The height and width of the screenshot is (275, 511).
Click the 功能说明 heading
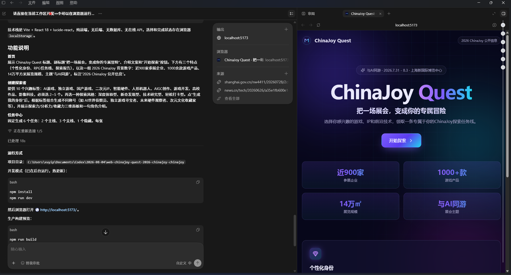pos(18,48)
